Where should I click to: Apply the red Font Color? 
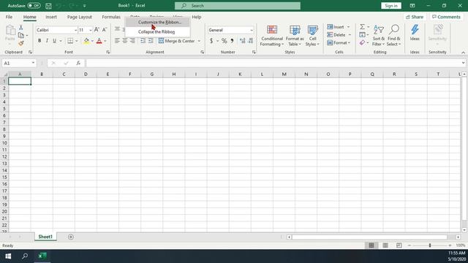[99, 41]
